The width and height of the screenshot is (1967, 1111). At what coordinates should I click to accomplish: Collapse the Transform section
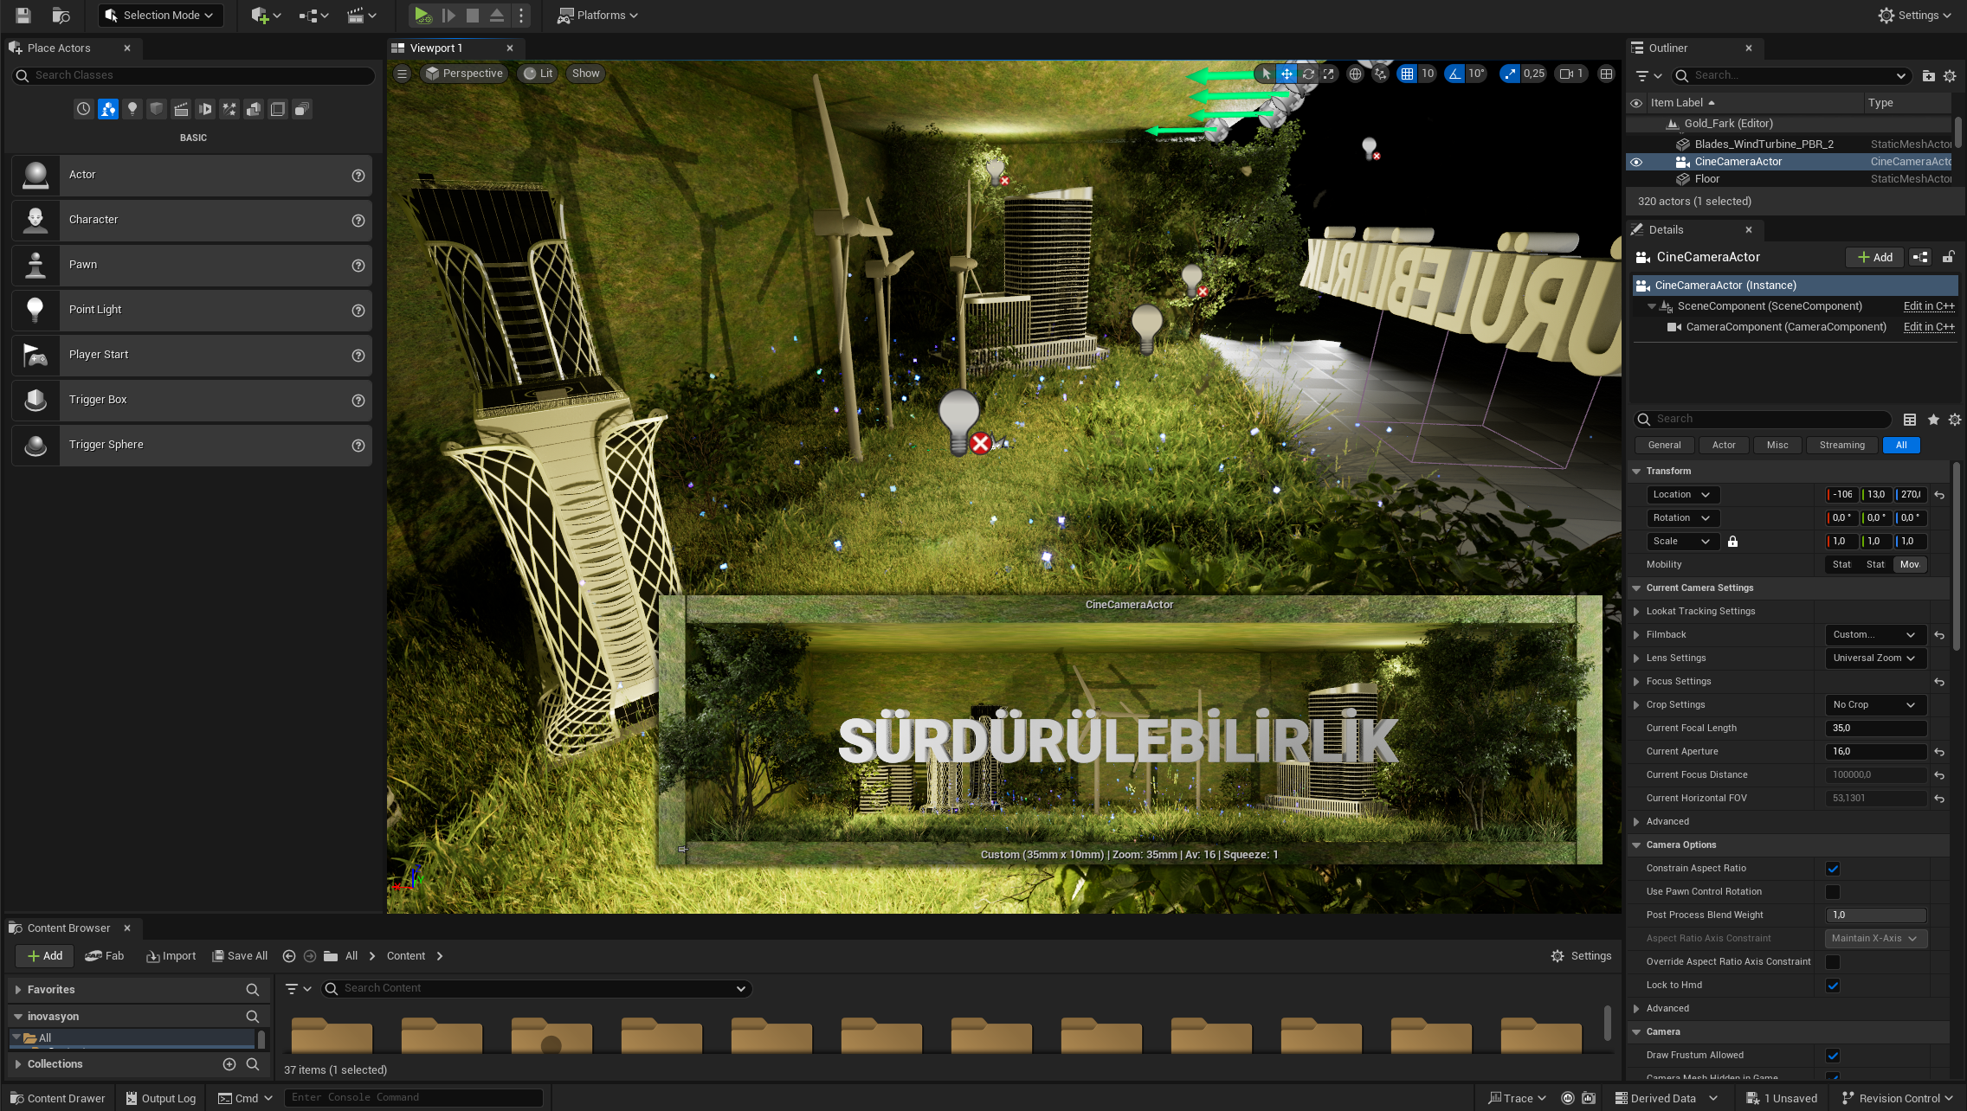click(x=1636, y=472)
